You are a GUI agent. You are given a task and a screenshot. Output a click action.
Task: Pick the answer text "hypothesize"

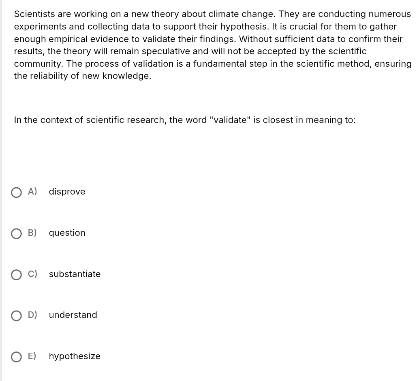coord(75,356)
